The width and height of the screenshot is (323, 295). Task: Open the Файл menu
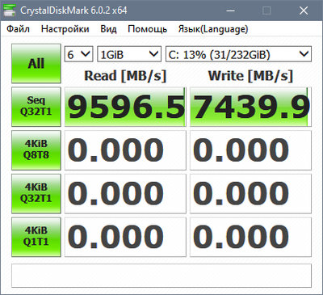18,29
